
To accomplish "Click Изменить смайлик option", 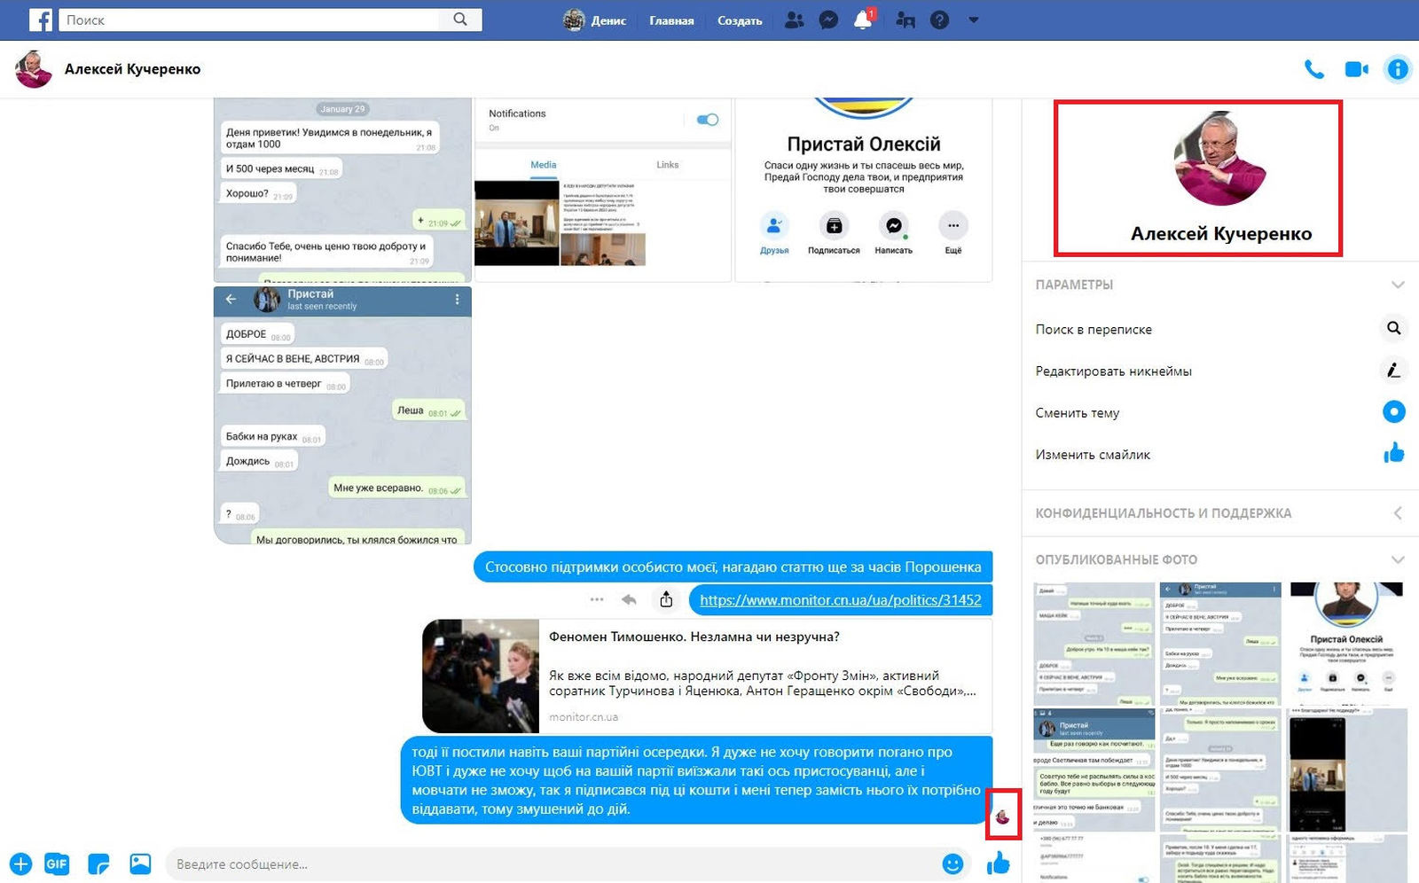I will tap(1093, 454).
